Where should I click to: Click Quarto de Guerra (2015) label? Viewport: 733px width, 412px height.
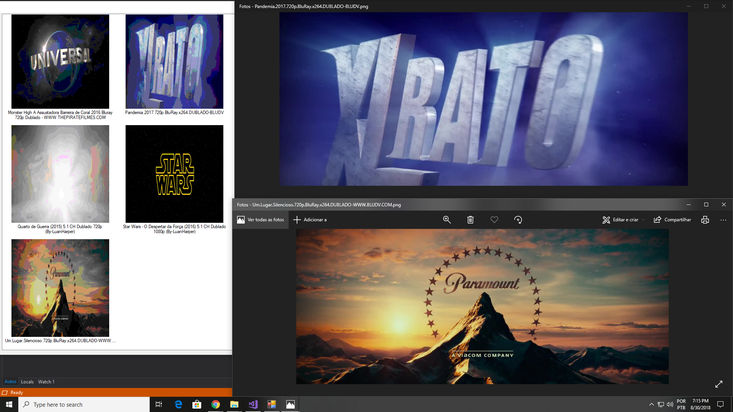(60, 229)
